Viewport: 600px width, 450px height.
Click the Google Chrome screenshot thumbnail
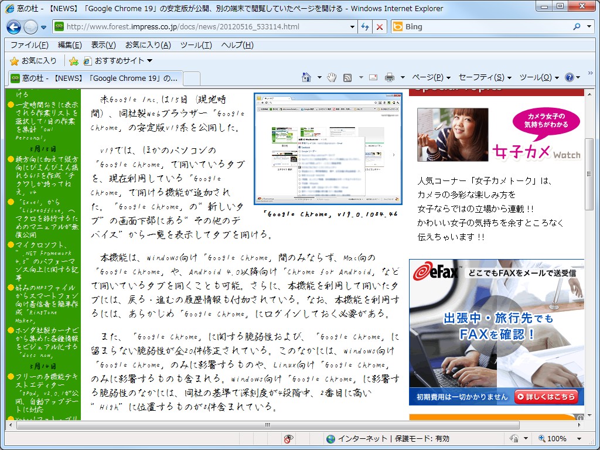[x=327, y=148]
